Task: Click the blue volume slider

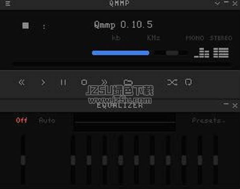Action: 121,53
